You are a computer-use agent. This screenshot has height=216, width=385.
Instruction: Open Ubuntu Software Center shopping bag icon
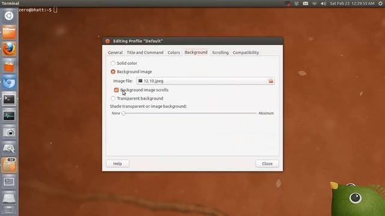point(9,65)
